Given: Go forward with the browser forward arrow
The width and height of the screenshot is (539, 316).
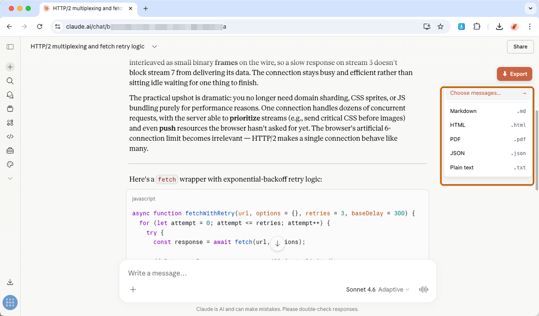Looking at the screenshot, I should click(x=24, y=27).
